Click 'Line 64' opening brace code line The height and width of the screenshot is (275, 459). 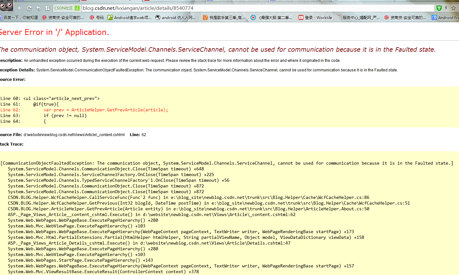[23, 121]
